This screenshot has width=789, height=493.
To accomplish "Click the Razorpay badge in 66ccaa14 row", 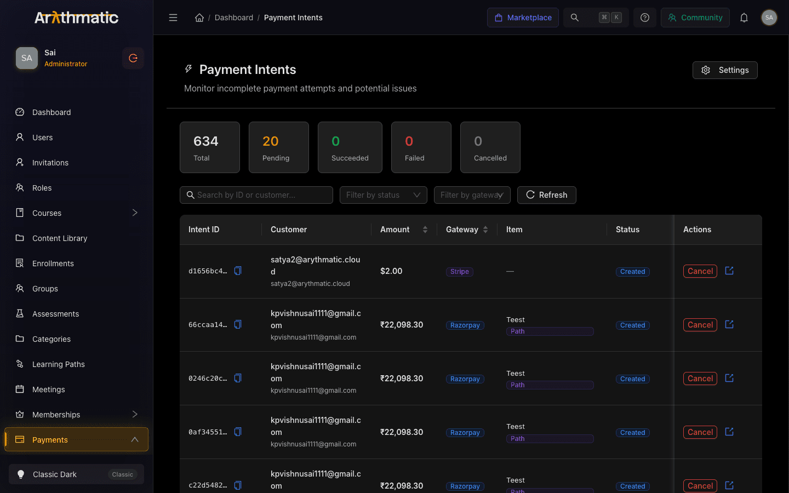I will pyautogui.click(x=465, y=325).
